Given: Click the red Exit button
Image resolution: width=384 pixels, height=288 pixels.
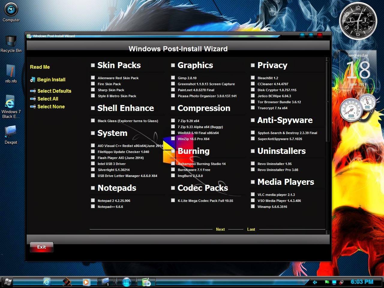Looking at the screenshot, I should [x=41, y=247].
